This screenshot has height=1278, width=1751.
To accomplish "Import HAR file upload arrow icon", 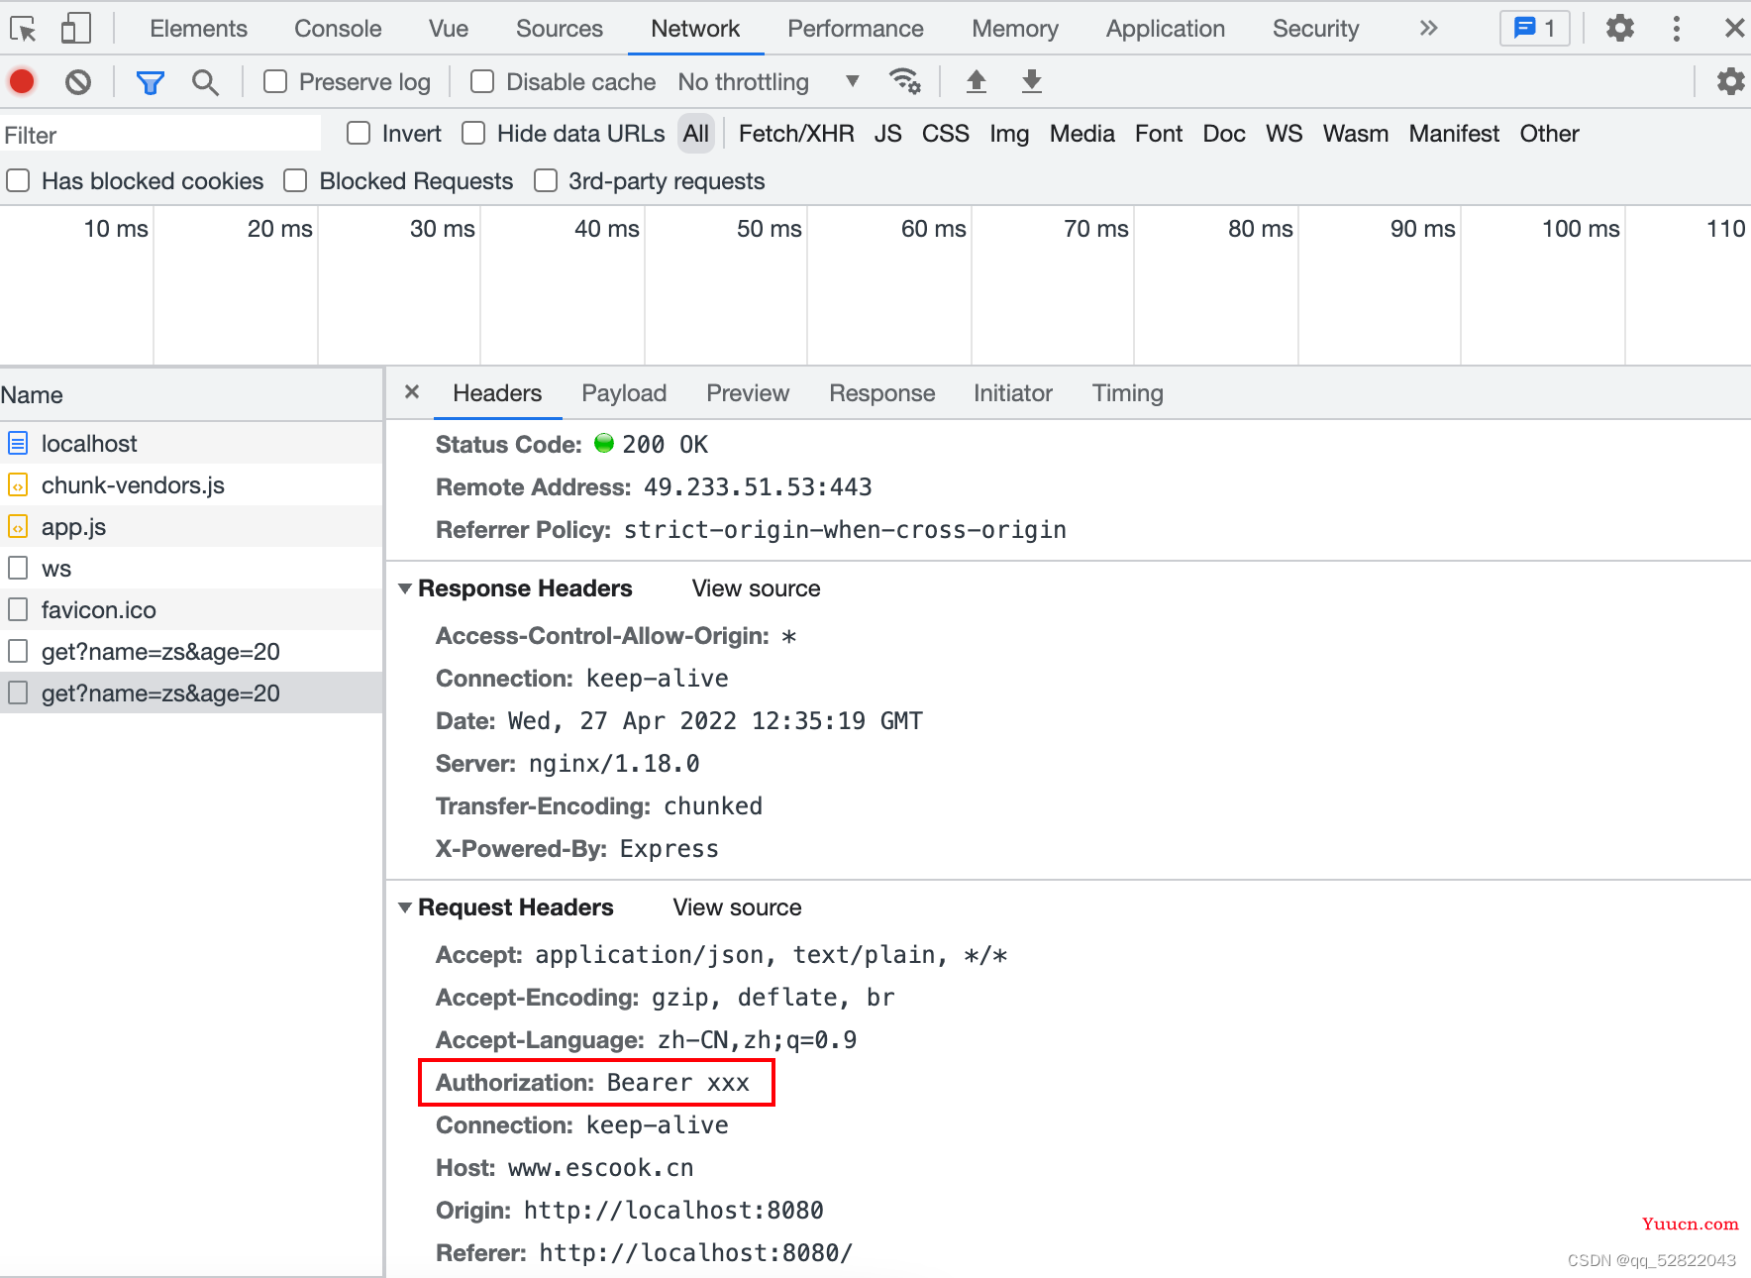I will click(977, 81).
